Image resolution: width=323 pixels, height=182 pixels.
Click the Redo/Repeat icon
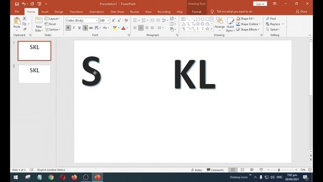coord(32,4)
